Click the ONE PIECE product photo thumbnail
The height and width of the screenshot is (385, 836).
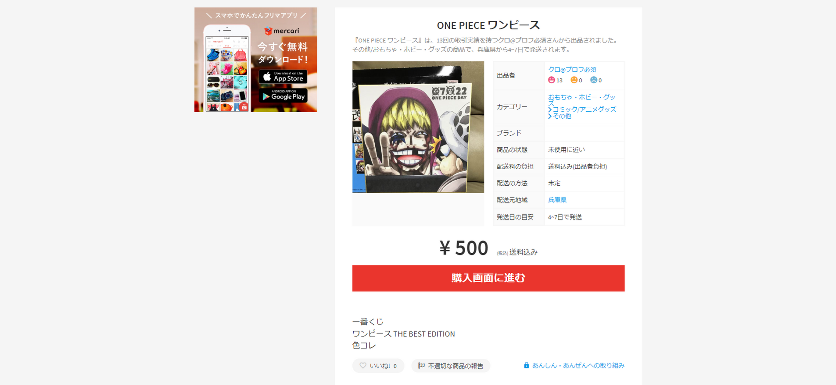pyautogui.click(x=418, y=127)
